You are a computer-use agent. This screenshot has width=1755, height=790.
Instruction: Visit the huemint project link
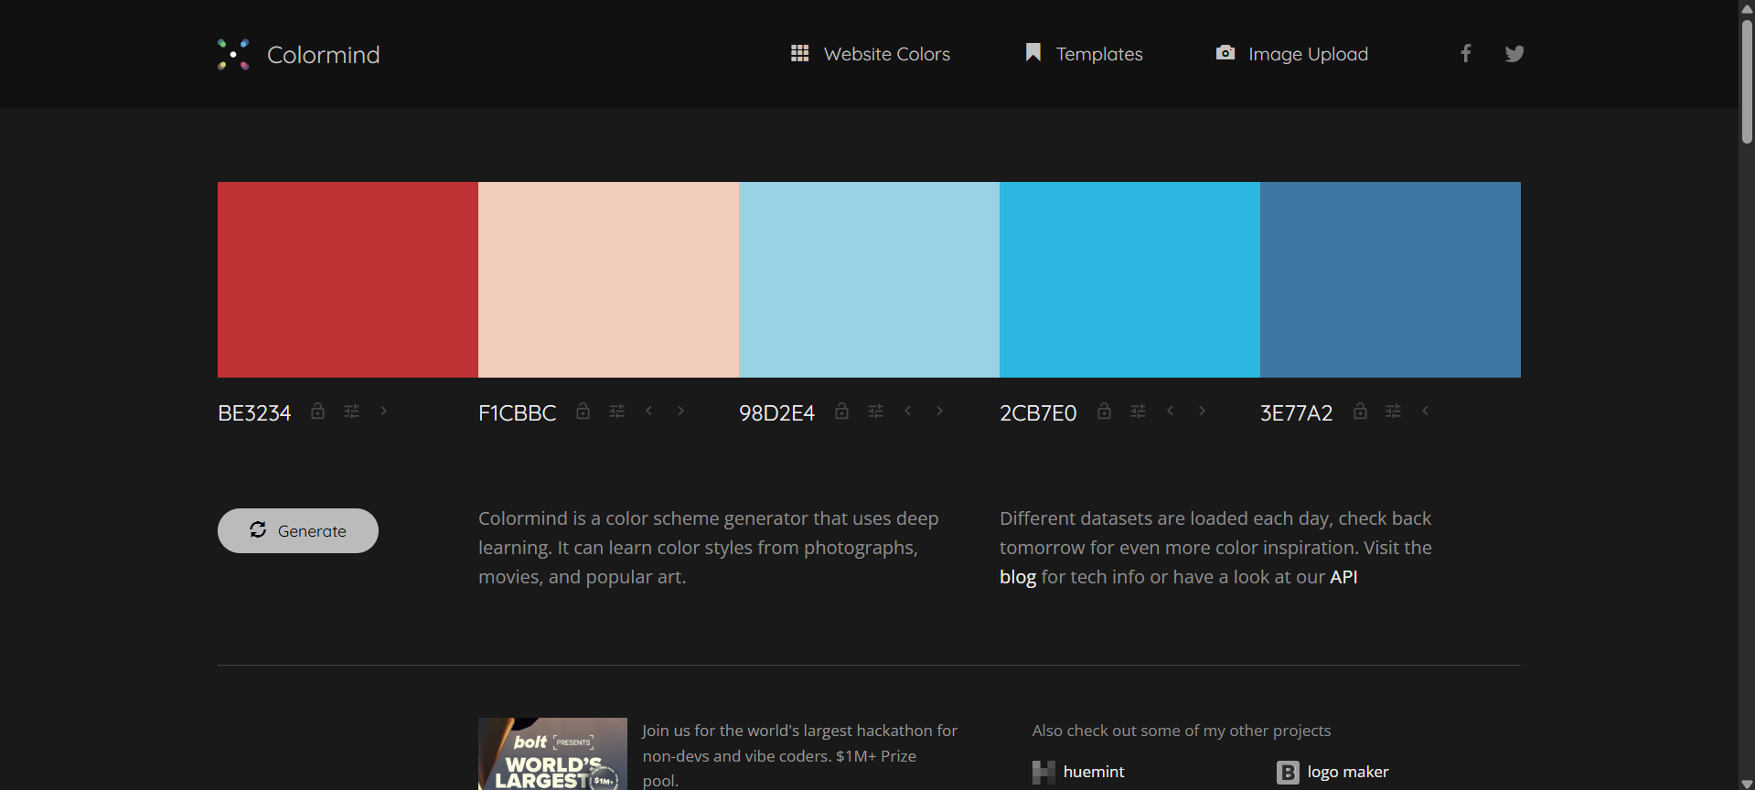1094,772
